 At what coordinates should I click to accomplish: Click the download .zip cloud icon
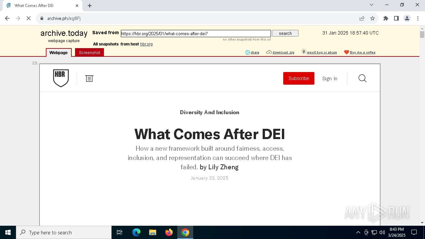[x=269, y=52]
